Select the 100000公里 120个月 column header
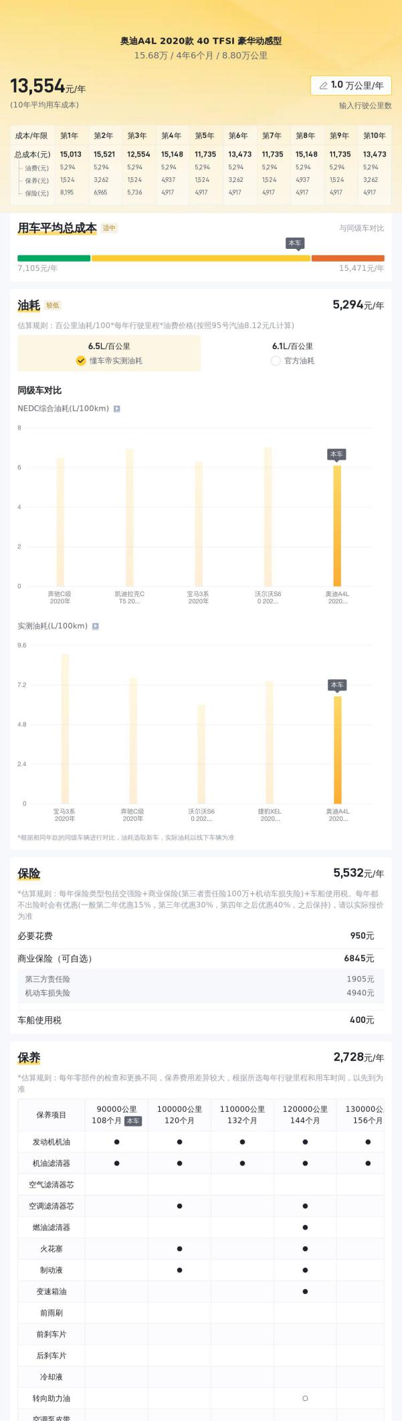 tap(179, 1115)
